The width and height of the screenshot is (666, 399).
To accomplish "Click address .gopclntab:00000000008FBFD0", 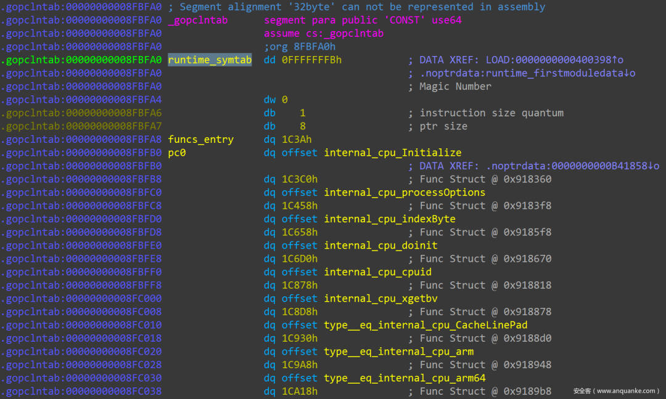I will coord(81,219).
